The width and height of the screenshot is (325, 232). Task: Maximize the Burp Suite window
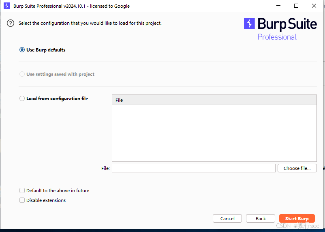(x=296, y=6)
